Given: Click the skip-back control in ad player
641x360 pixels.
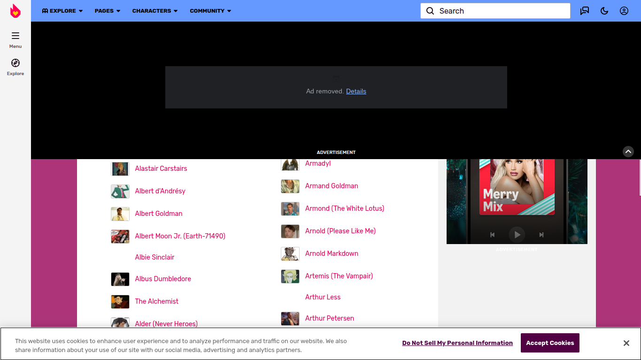Looking at the screenshot, I should pyautogui.click(x=492, y=235).
